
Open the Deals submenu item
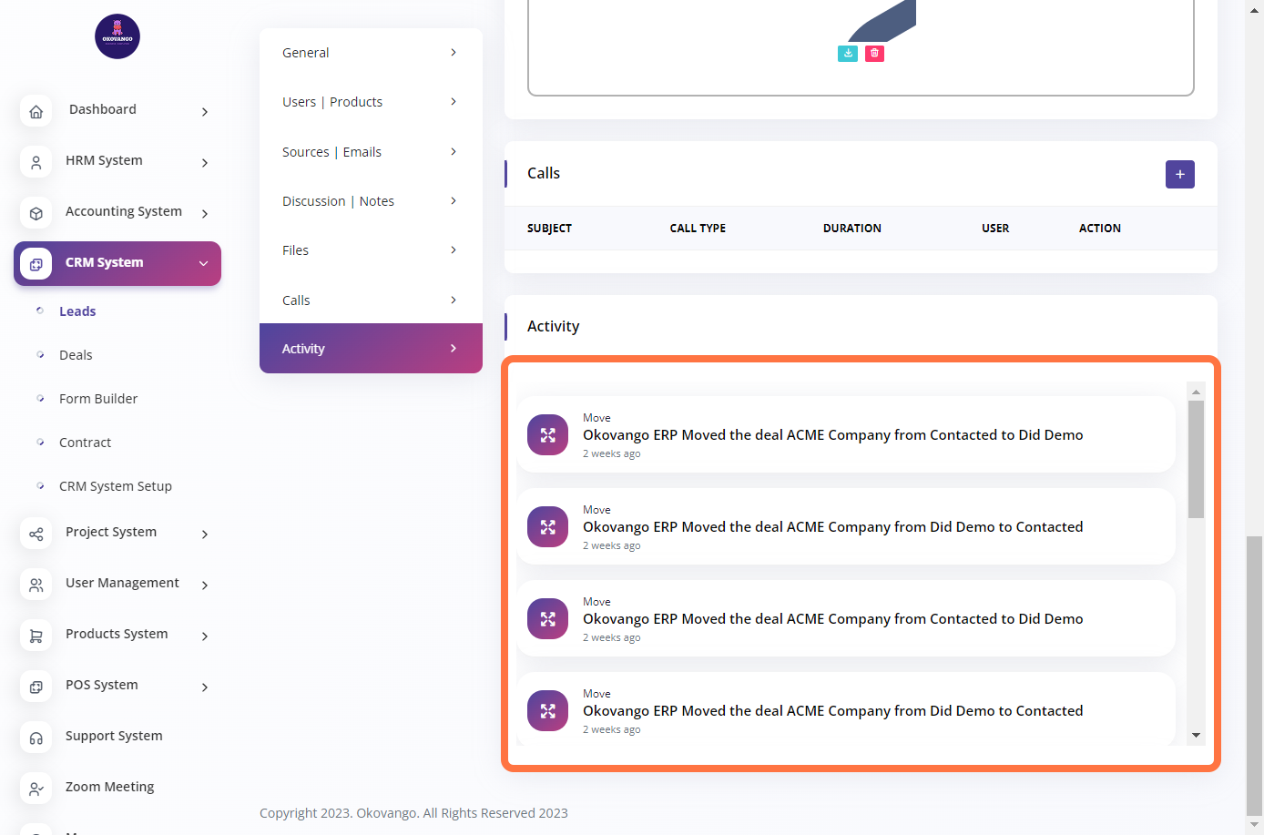click(x=76, y=355)
